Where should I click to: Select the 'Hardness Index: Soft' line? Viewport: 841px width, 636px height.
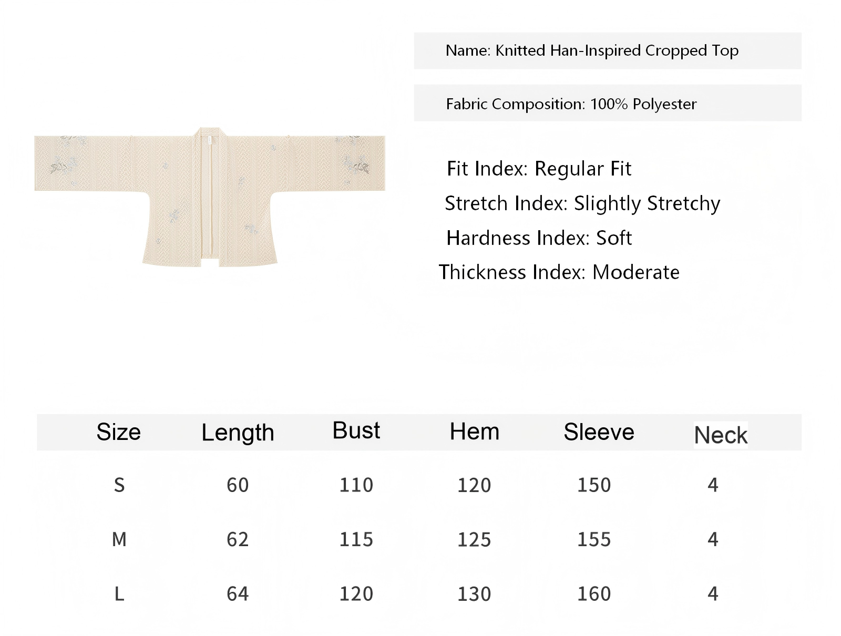click(x=539, y=238)
